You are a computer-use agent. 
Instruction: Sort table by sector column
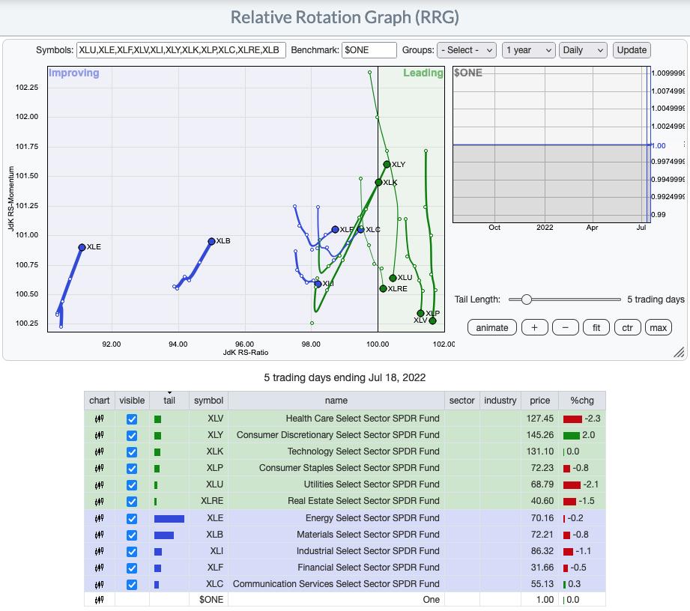pyautogui.click(x=461, y=401)
